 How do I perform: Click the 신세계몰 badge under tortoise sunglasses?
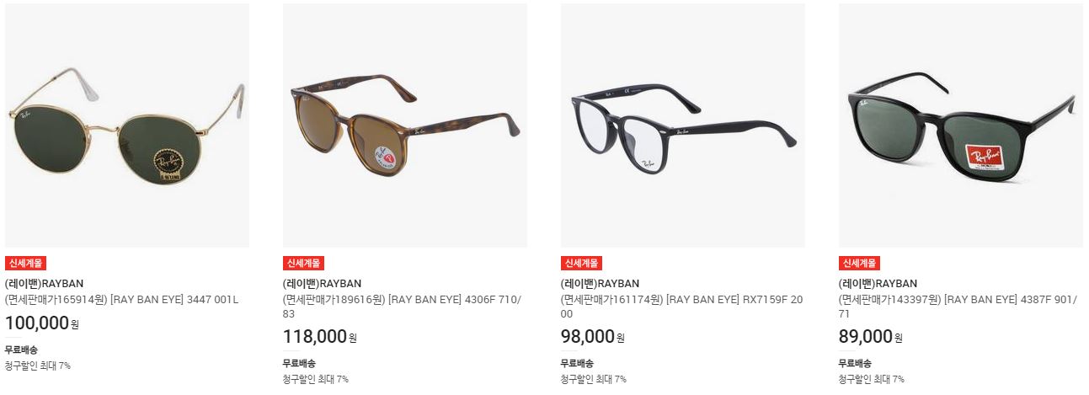[303, 263]
